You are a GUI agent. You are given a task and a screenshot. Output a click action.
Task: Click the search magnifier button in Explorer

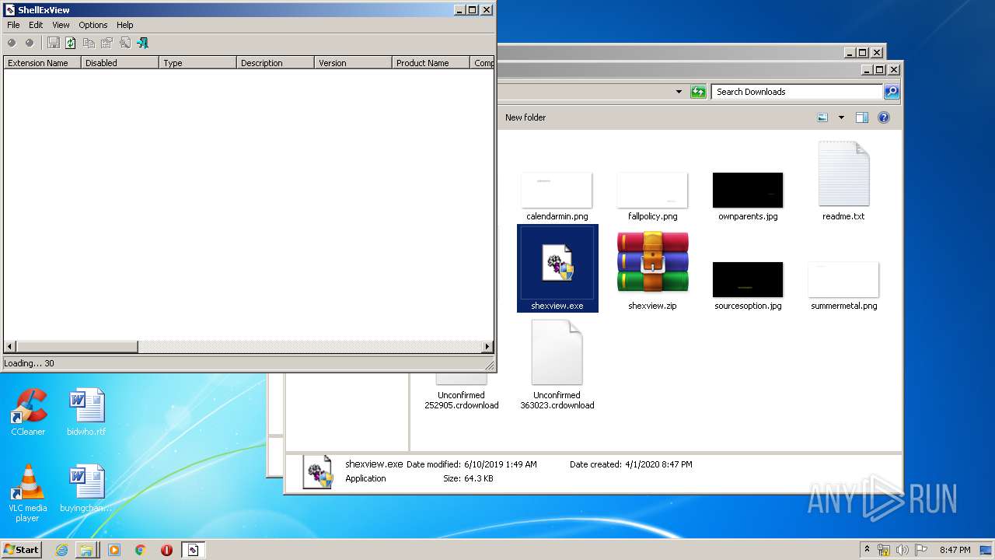tap(892, 92)
